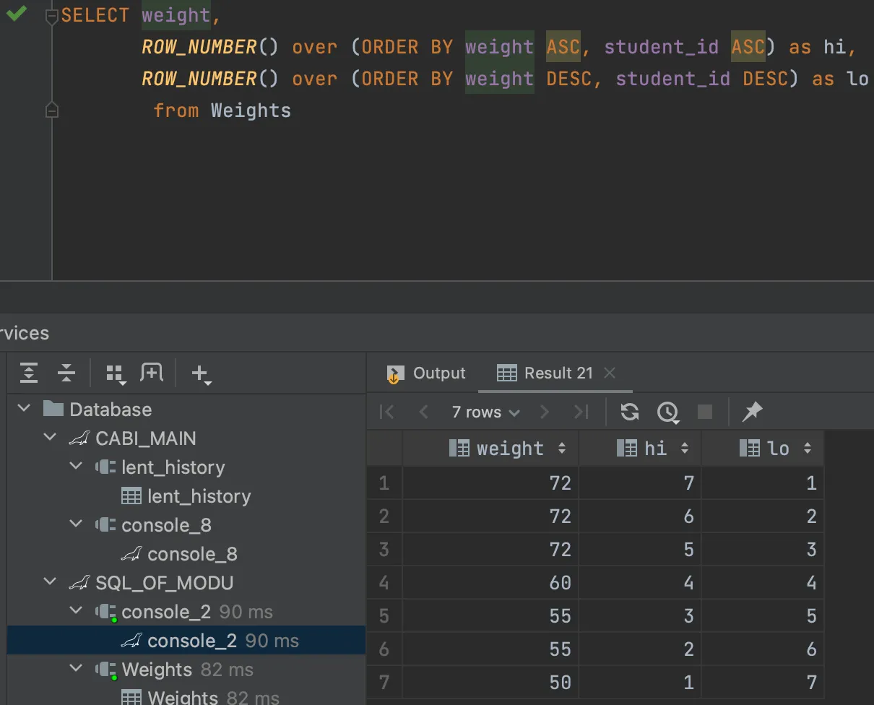The height and width of the screenshot is (705, 874).
Task: Select the Database folder item
Action: pyautogui.click(x=98, y=410)
